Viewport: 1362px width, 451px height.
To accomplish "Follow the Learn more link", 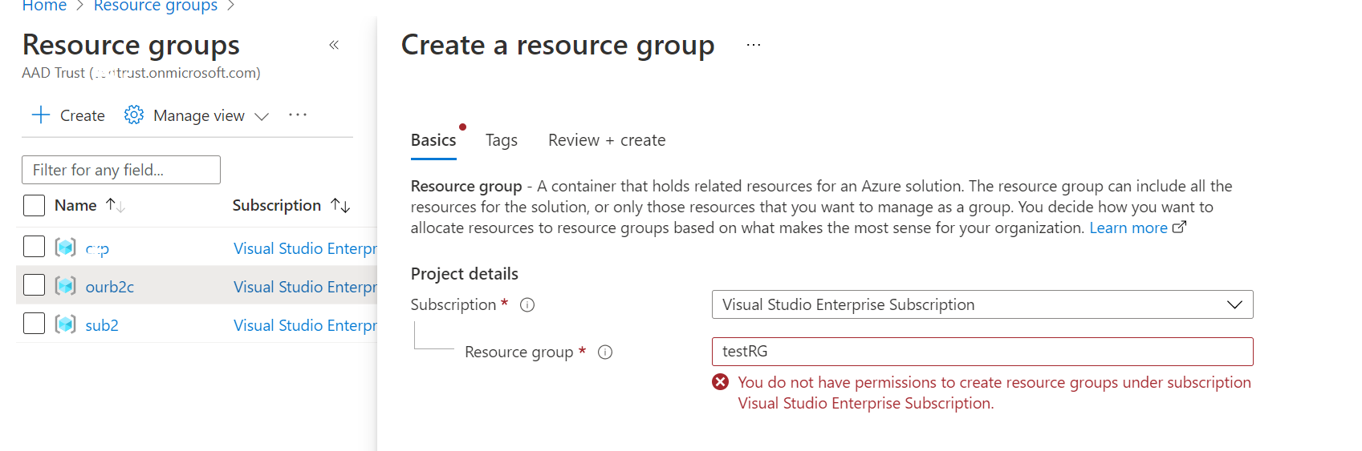I will click(x=1128, y=228).
